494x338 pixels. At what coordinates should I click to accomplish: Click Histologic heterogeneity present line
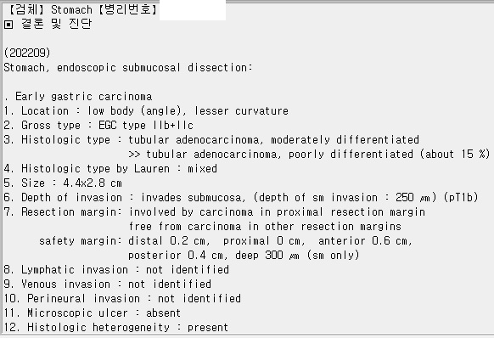click(116, 327)
